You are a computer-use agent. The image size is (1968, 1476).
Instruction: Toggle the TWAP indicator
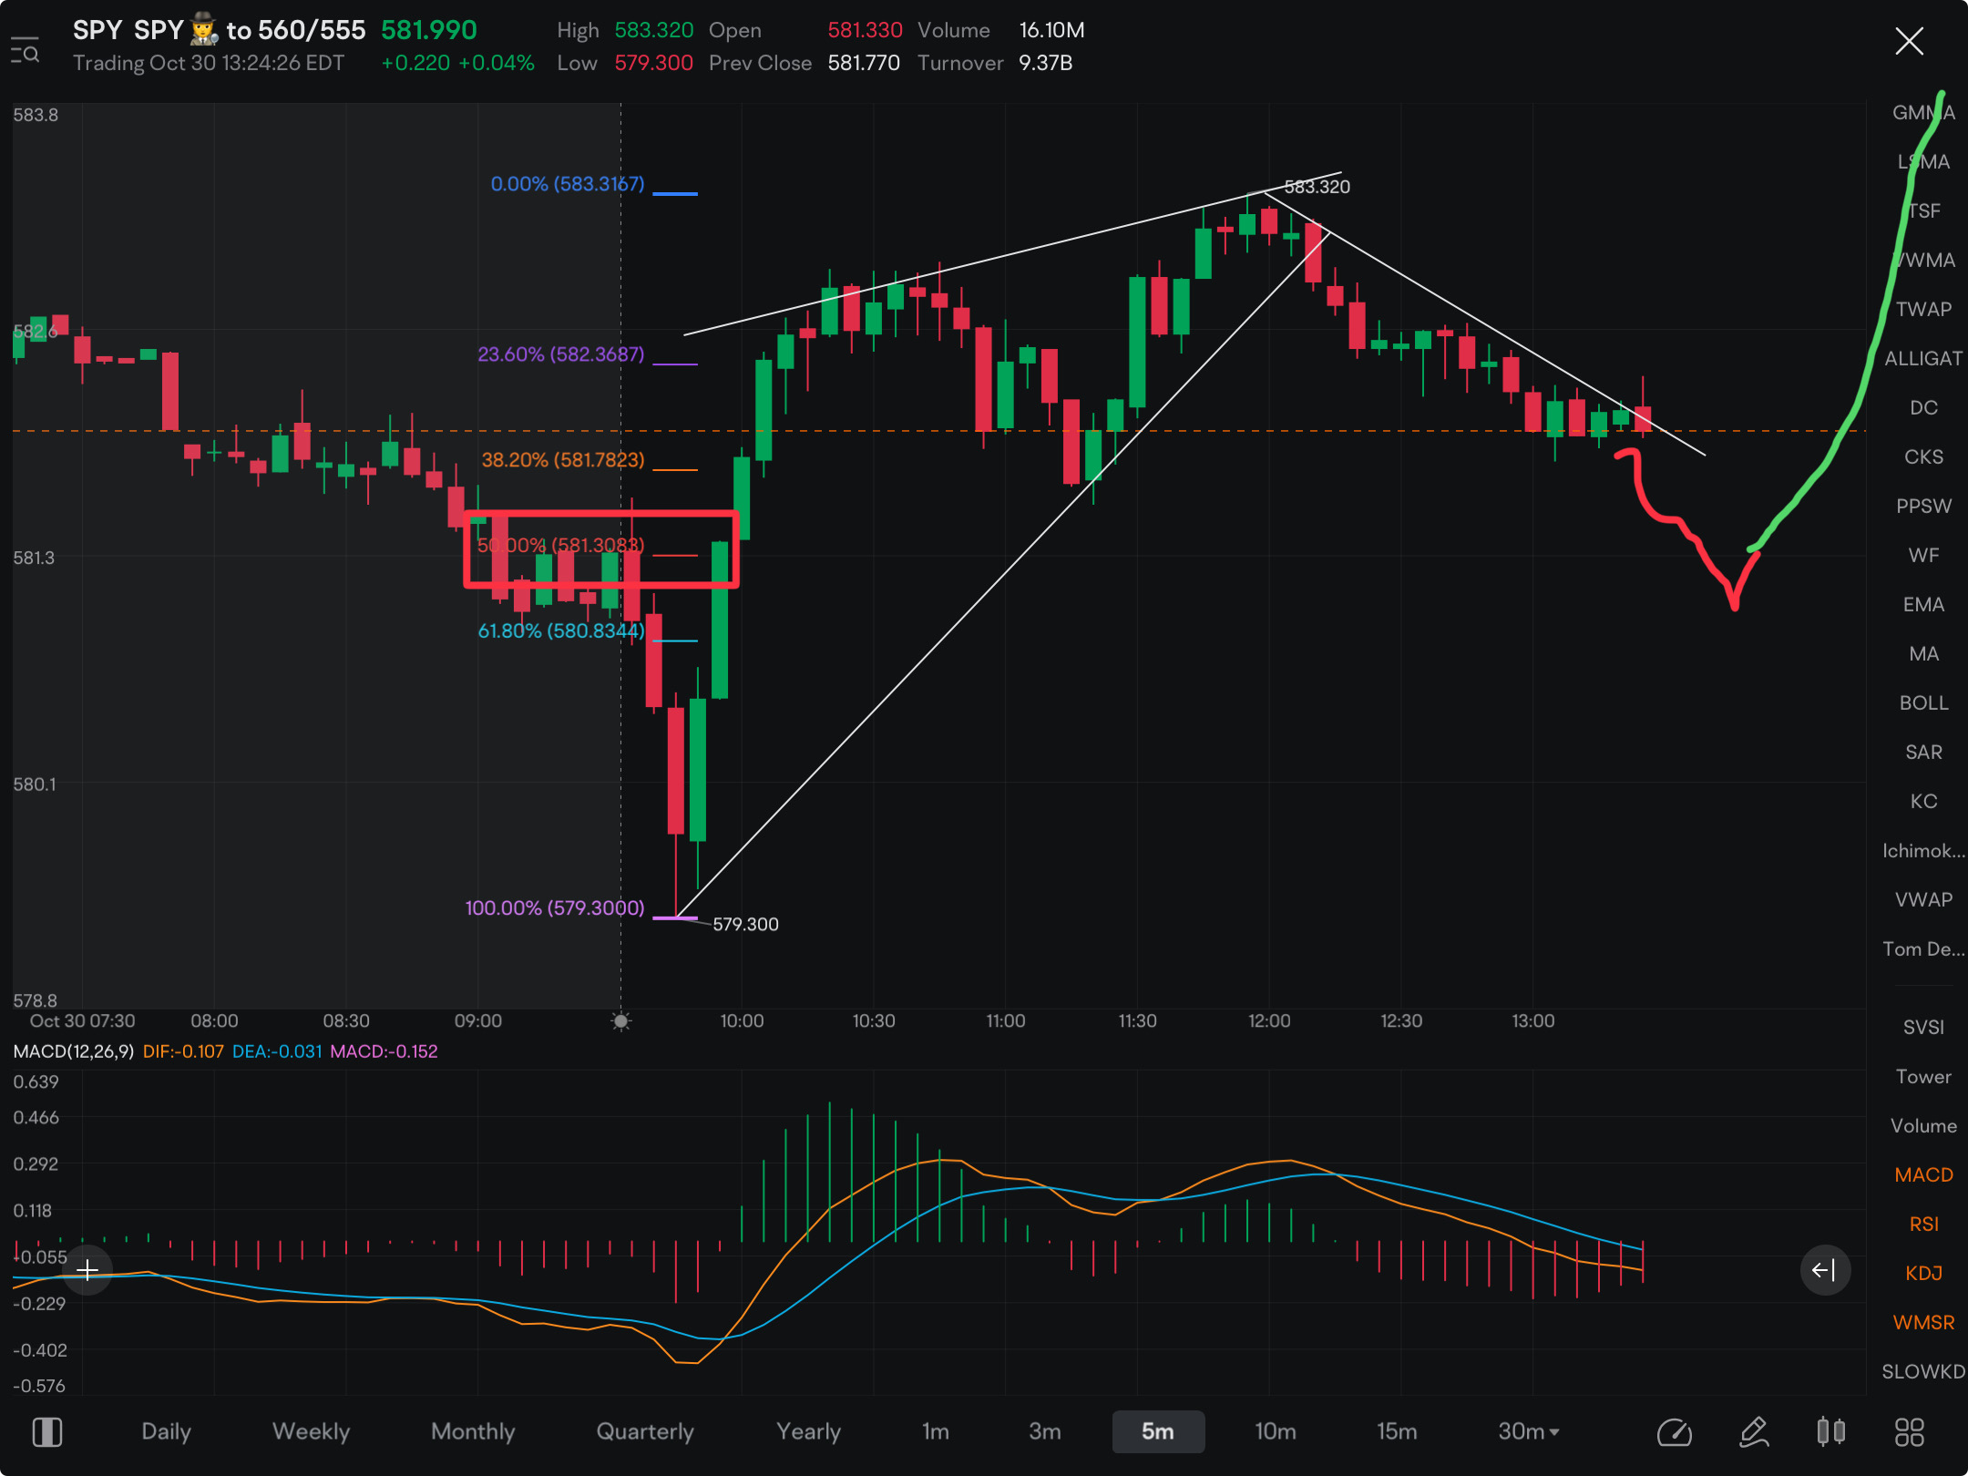click(1923, 310)
